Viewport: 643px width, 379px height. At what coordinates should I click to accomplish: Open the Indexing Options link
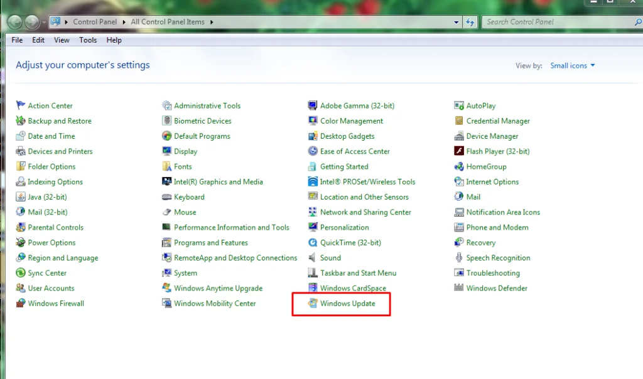coord(55,181)
